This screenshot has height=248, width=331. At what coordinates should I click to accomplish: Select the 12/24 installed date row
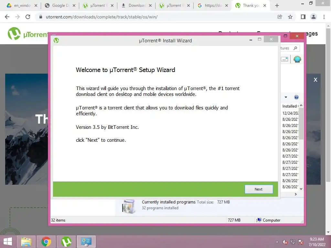tap(290, 113)
